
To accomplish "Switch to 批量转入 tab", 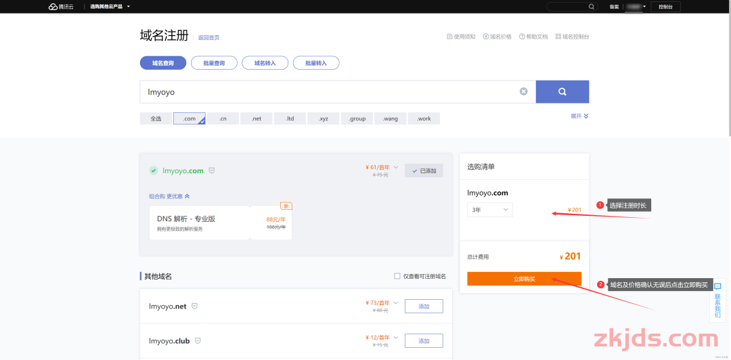I will 316,63.
